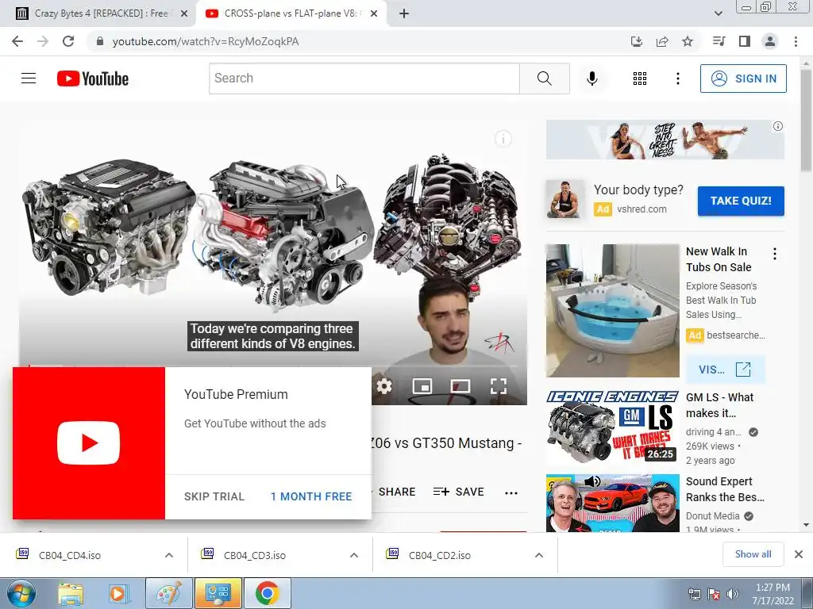Viewport: 813px width, 609px height.
Task: Click the vshred banner ad image
Action: [x=665, y=140]
